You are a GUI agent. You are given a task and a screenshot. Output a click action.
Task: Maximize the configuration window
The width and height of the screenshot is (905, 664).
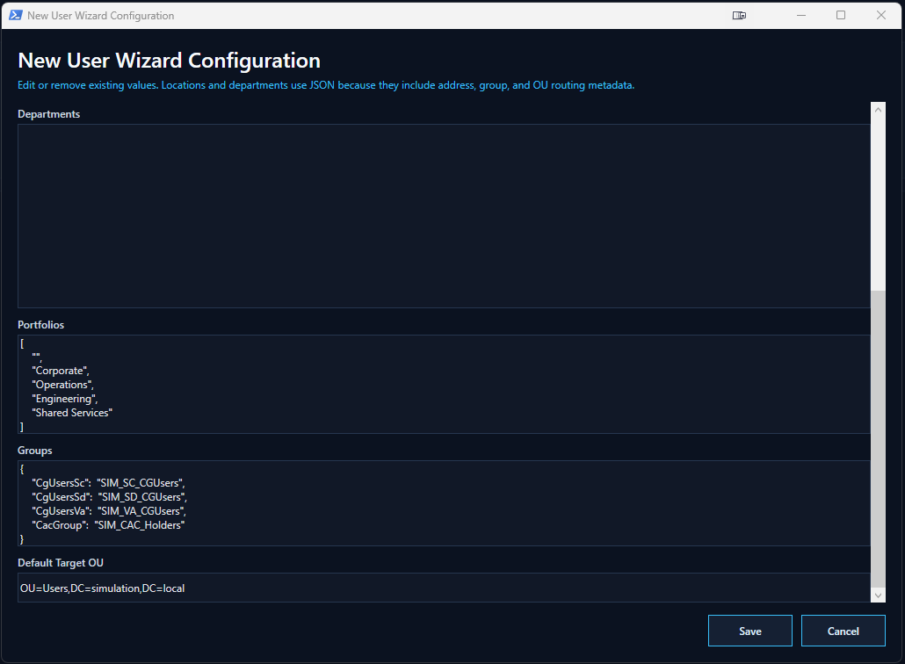841,16
